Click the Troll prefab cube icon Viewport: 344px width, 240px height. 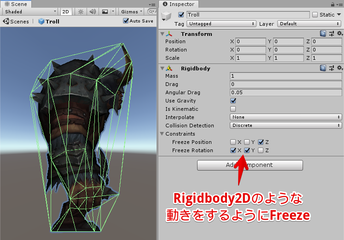click(x=41, y=22)
